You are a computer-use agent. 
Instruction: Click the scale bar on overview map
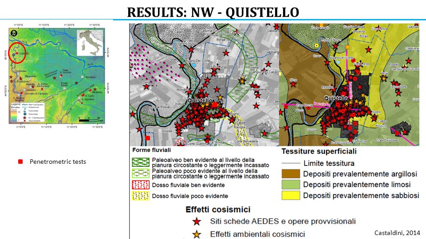[90, 120]
